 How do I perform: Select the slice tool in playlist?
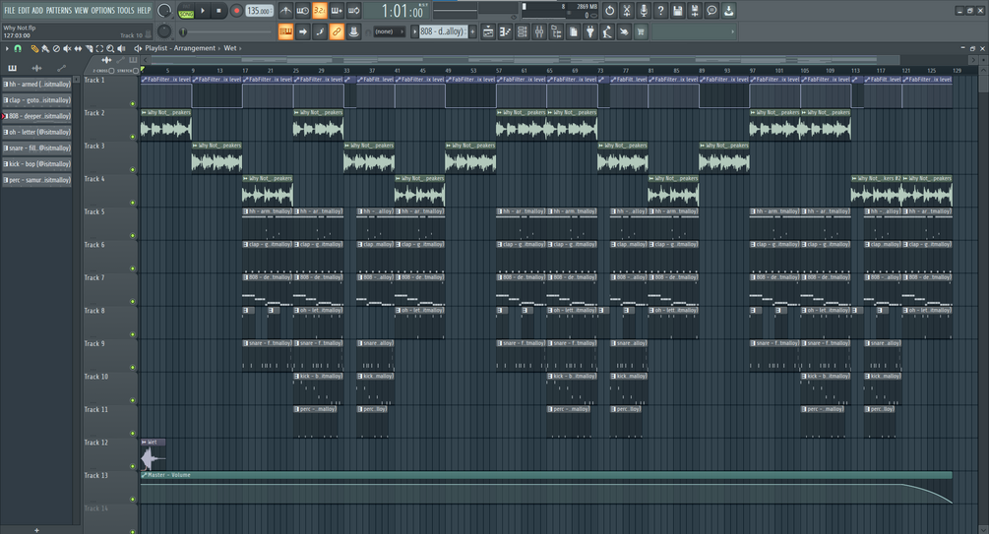click(89, 48)
